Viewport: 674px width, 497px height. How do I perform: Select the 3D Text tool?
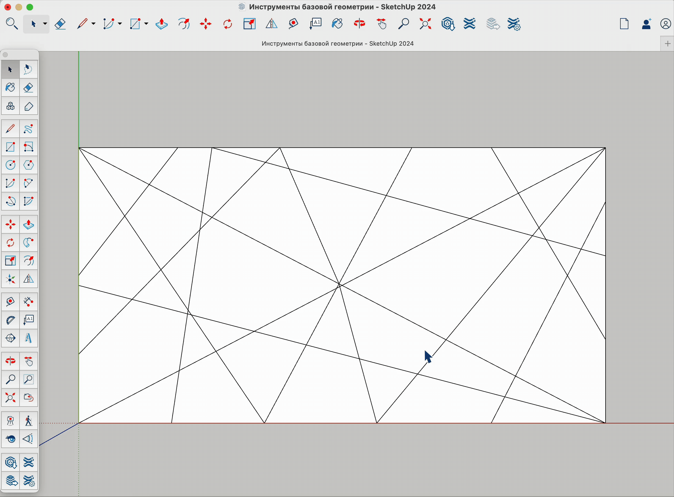(x=28, y=338)
